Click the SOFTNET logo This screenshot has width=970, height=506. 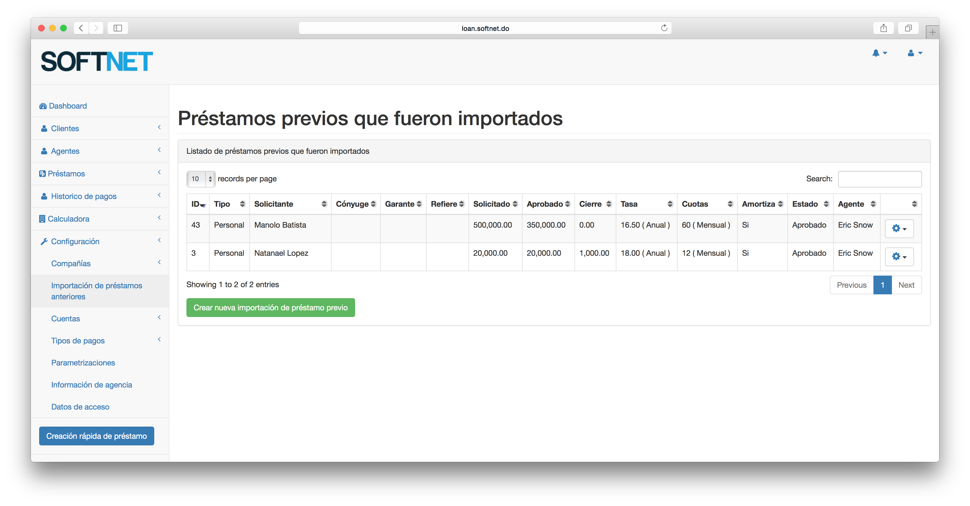[97, 61]
